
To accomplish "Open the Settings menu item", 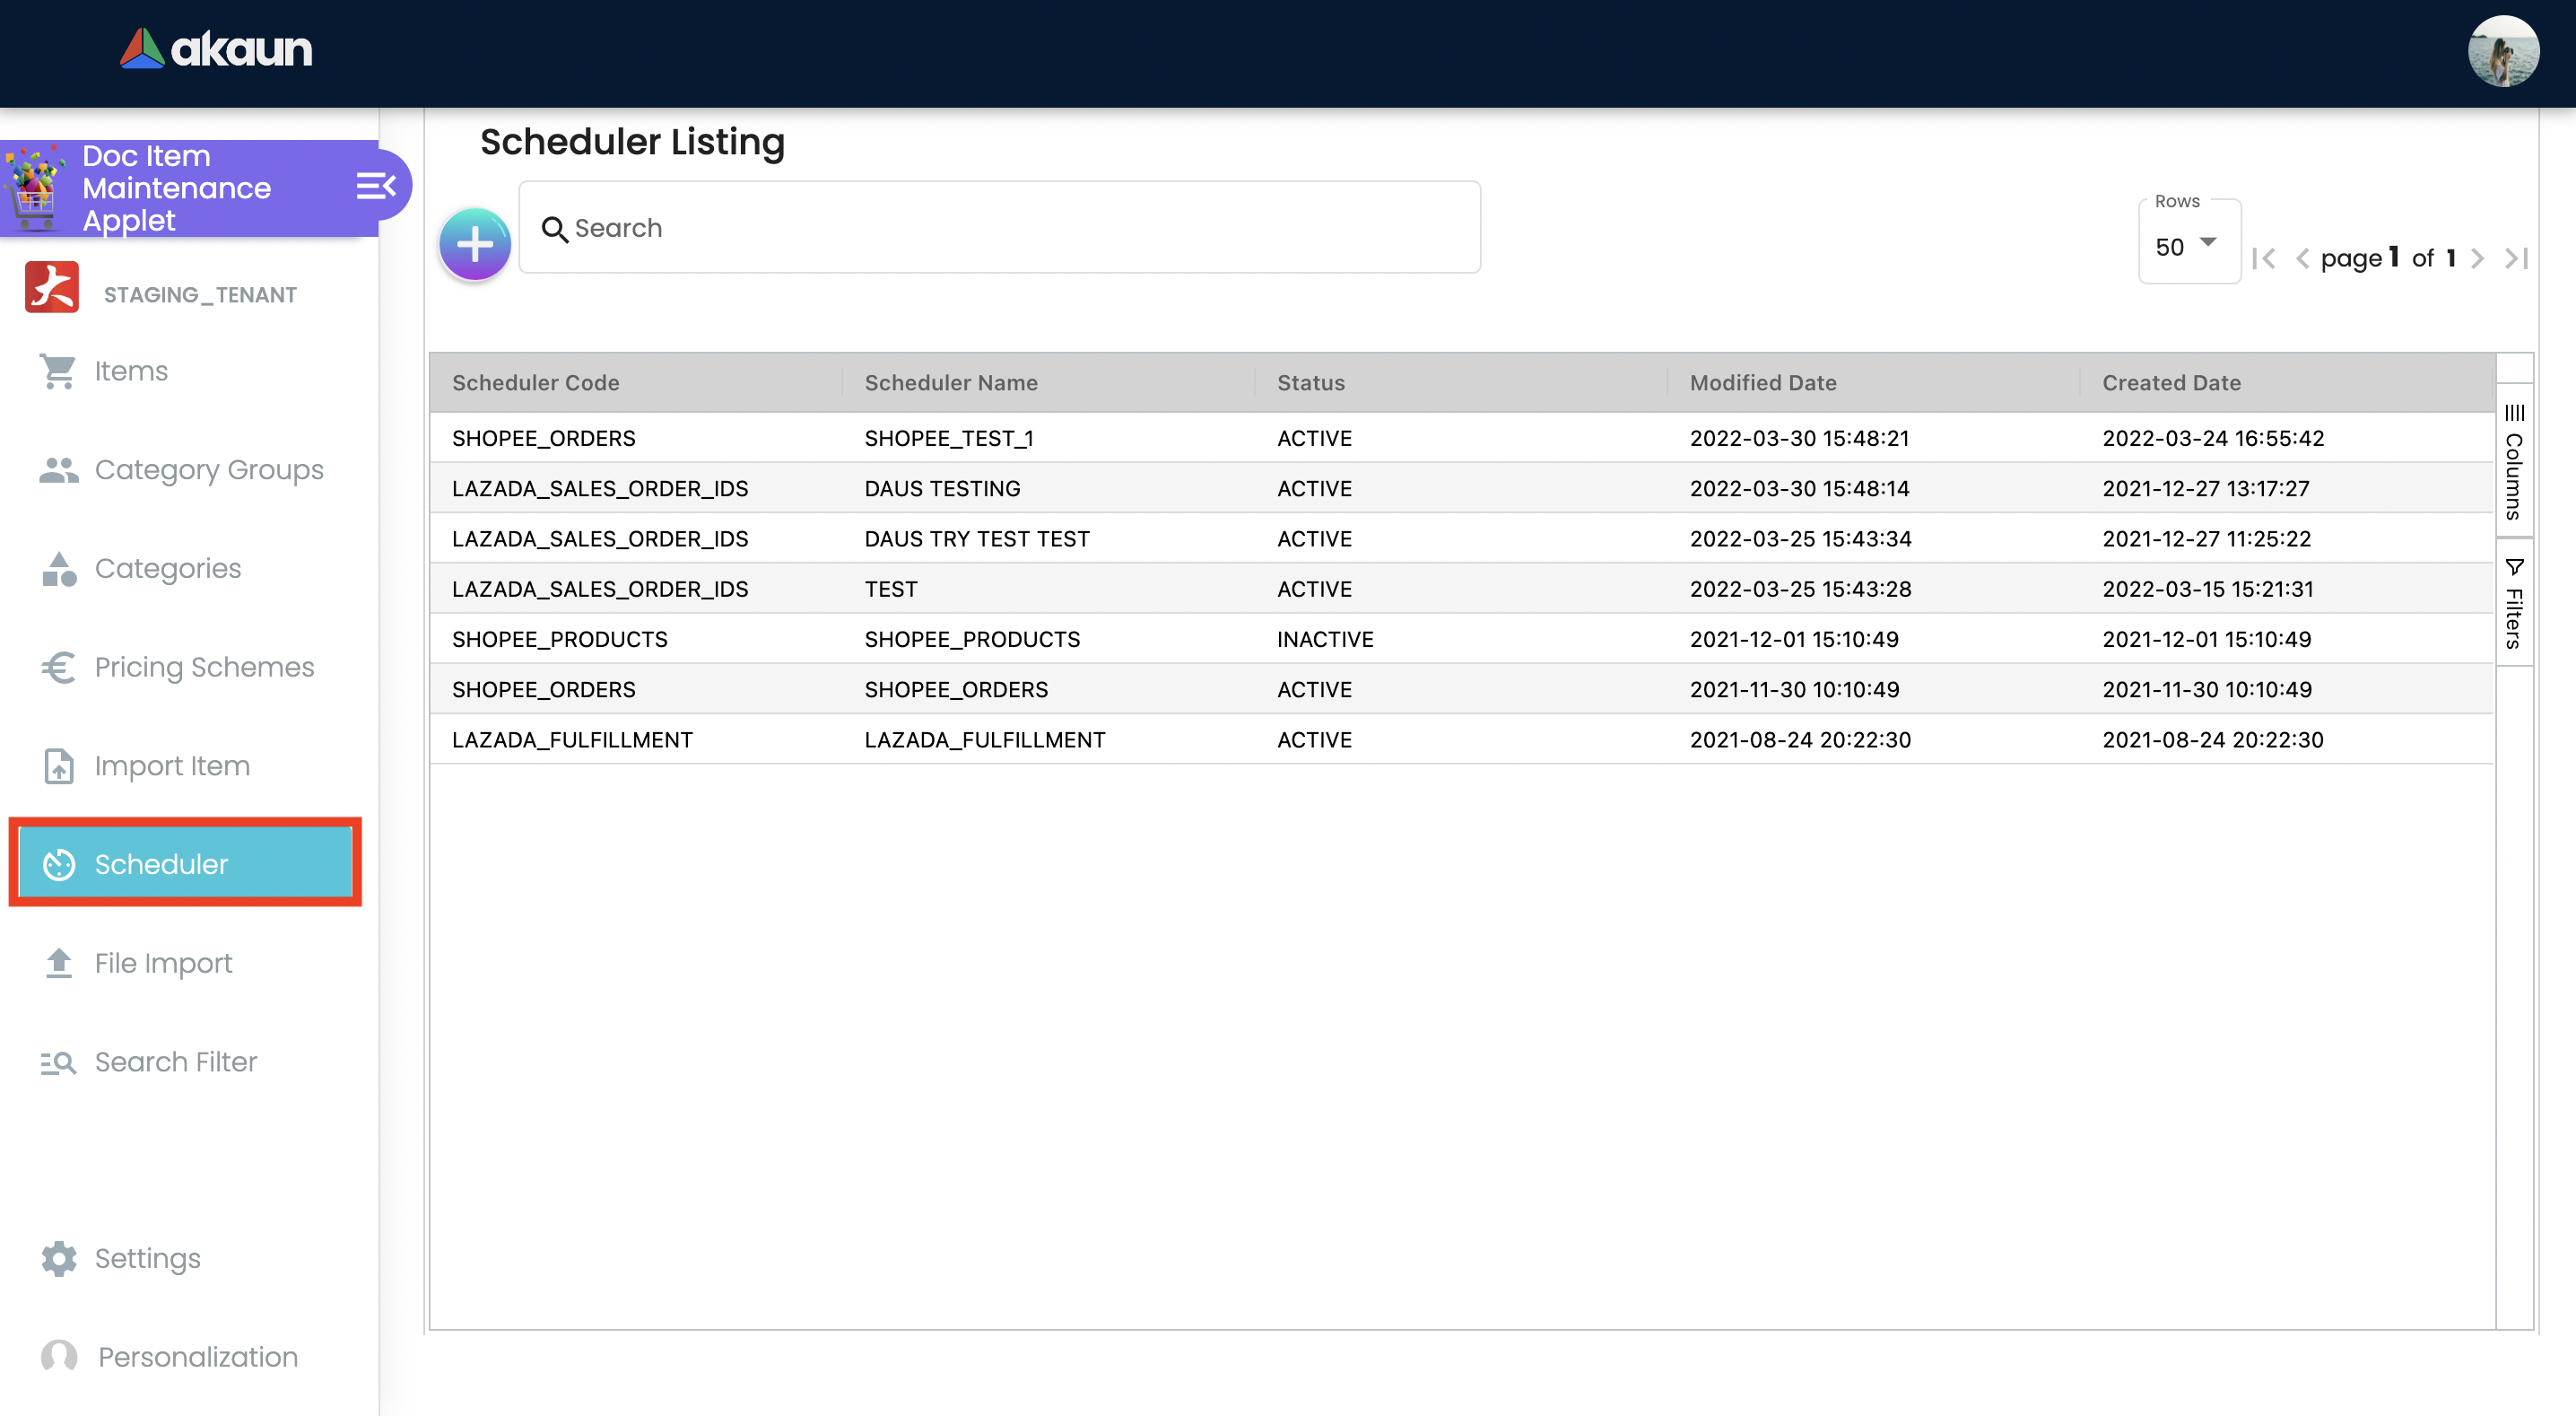I will (147, 1258).
